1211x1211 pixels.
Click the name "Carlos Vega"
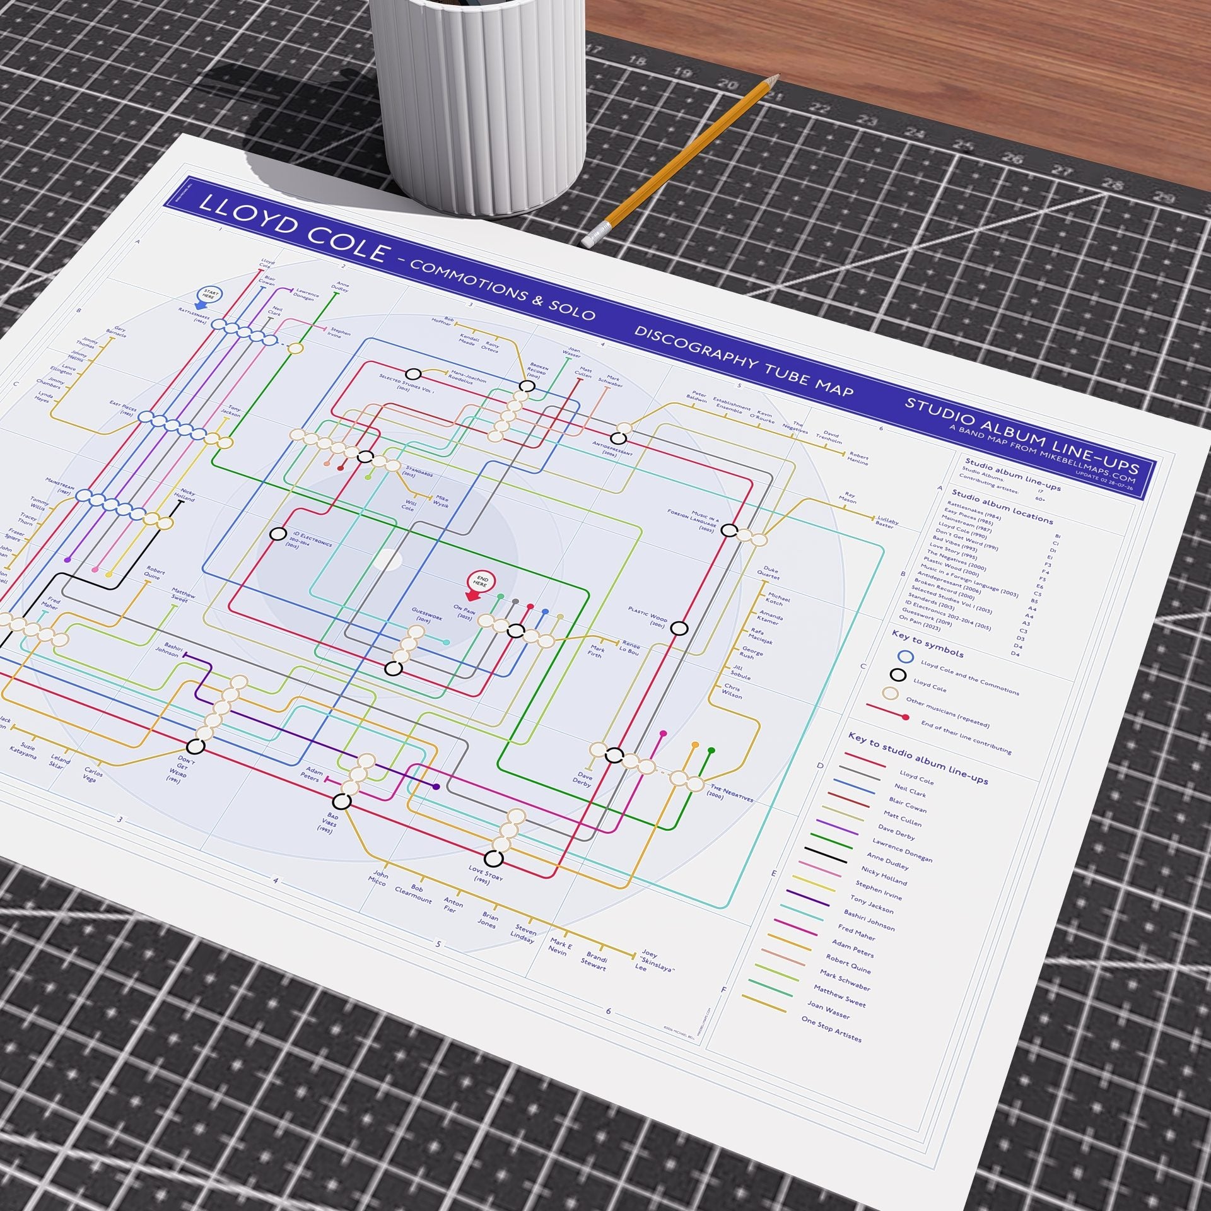coord(93,773)
